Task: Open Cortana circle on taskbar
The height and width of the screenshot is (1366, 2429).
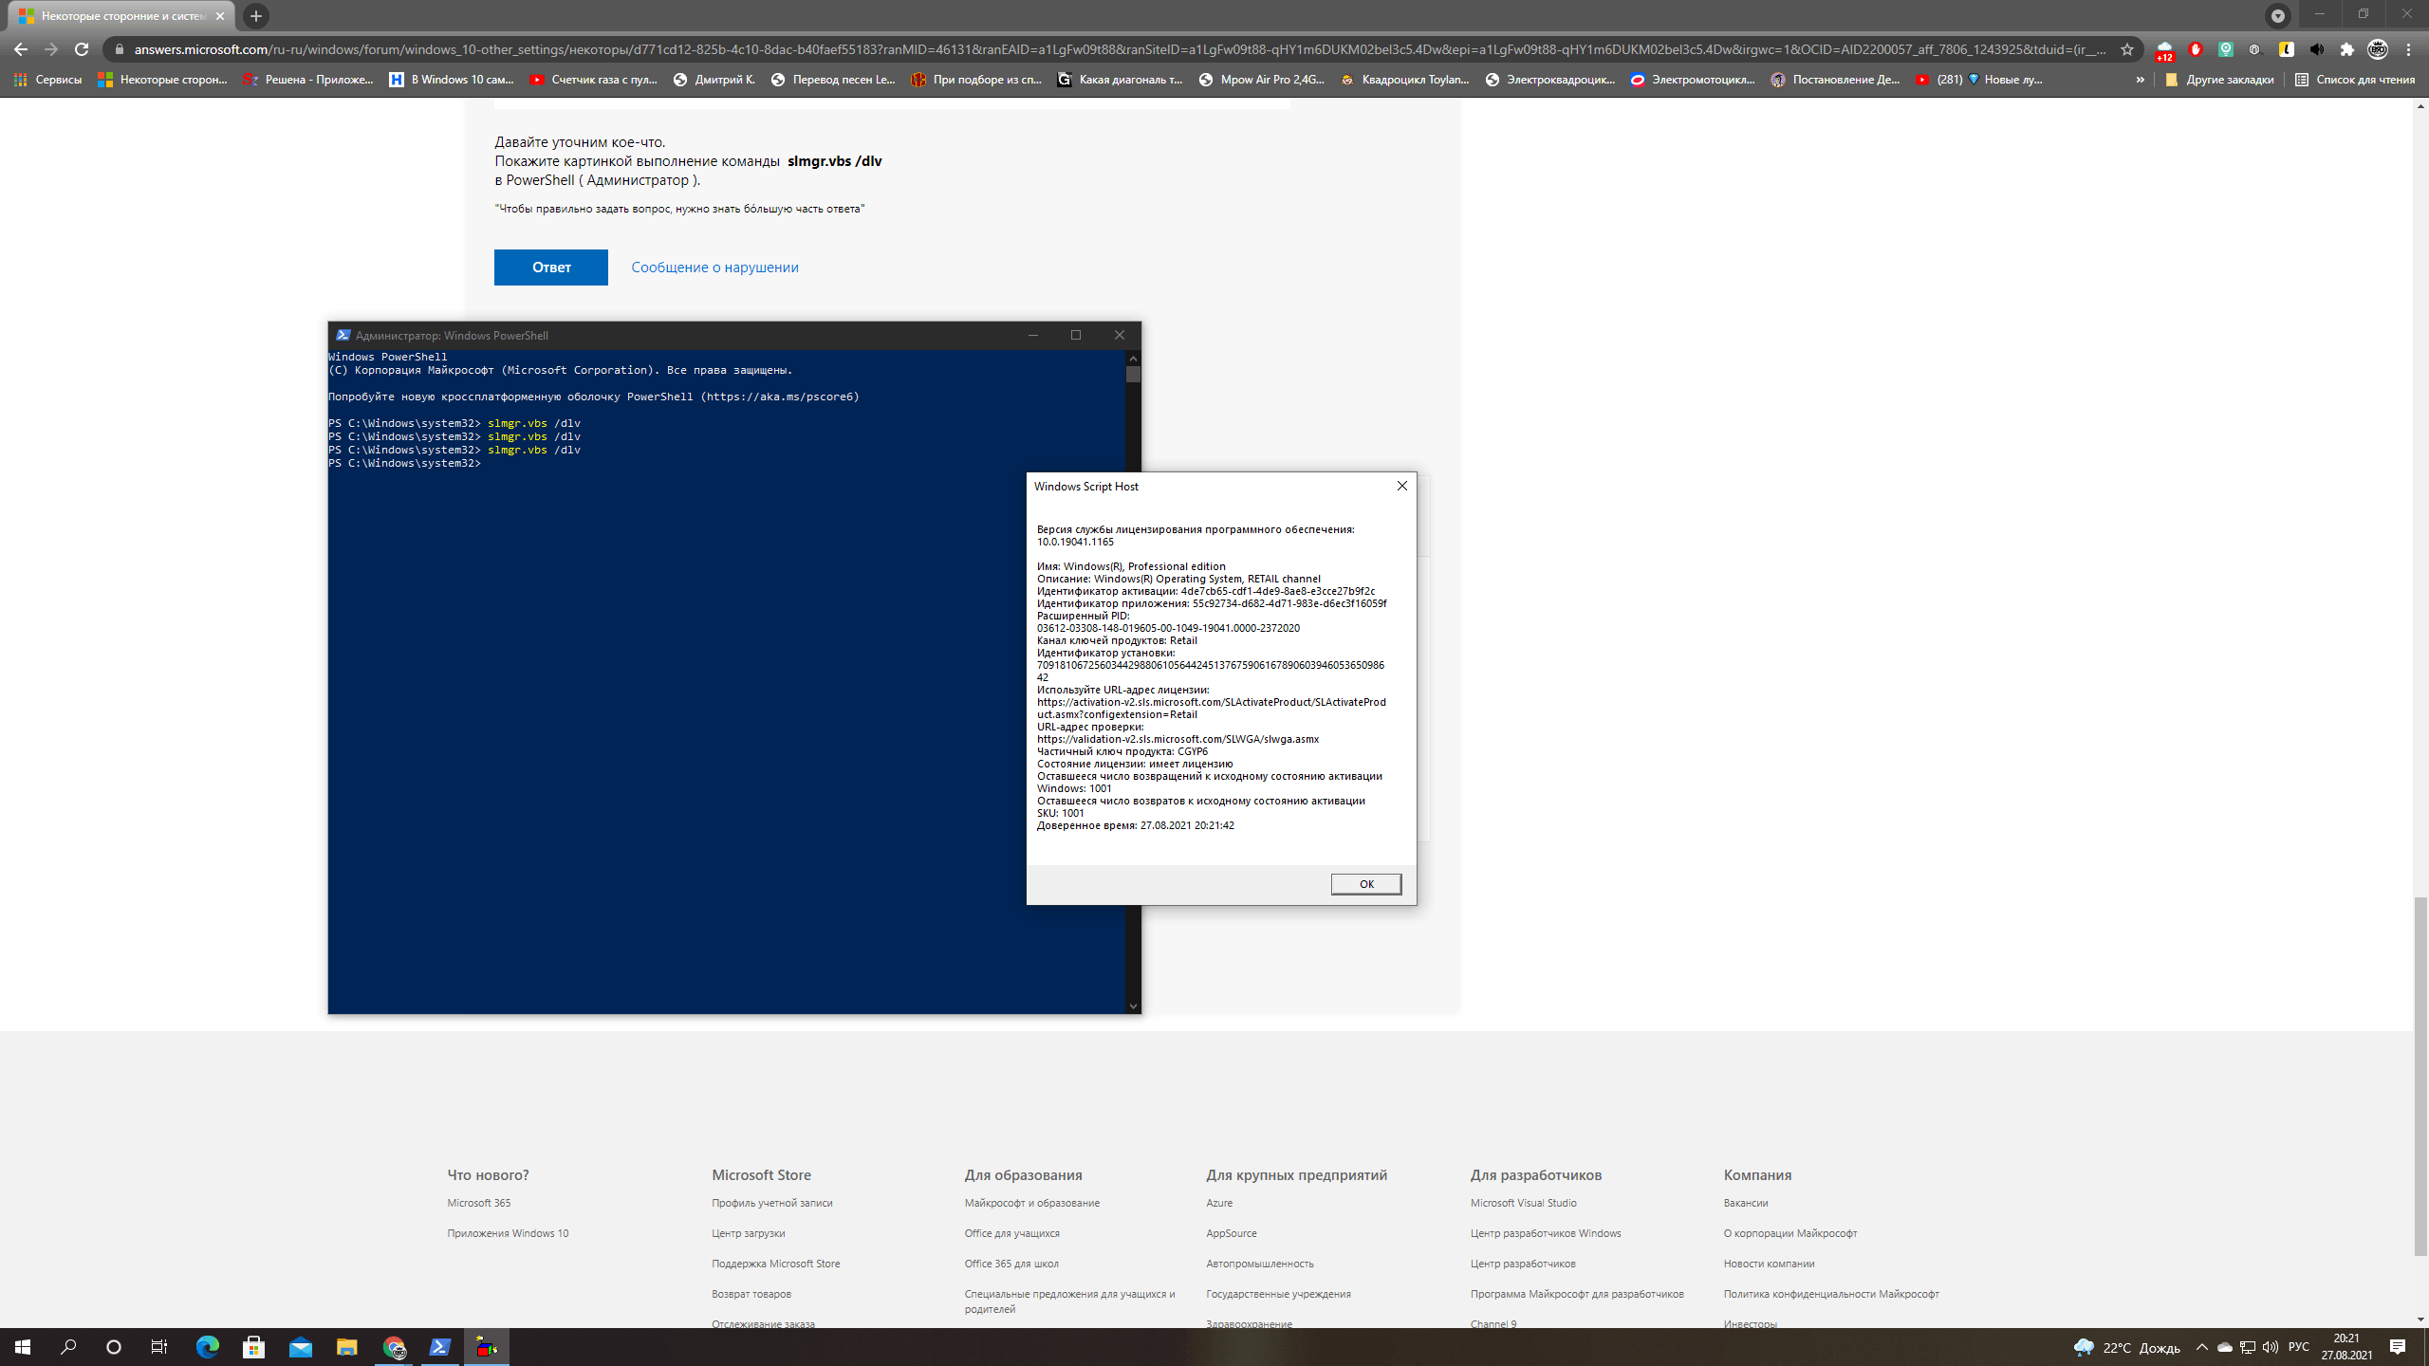Action: [x=114, y=1347]
